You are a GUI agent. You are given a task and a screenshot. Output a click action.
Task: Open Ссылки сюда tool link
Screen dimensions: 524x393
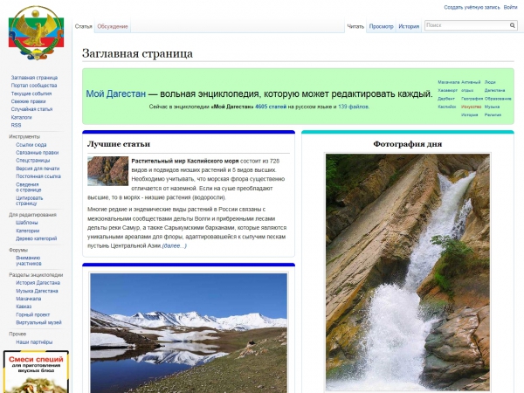point(31,145)
